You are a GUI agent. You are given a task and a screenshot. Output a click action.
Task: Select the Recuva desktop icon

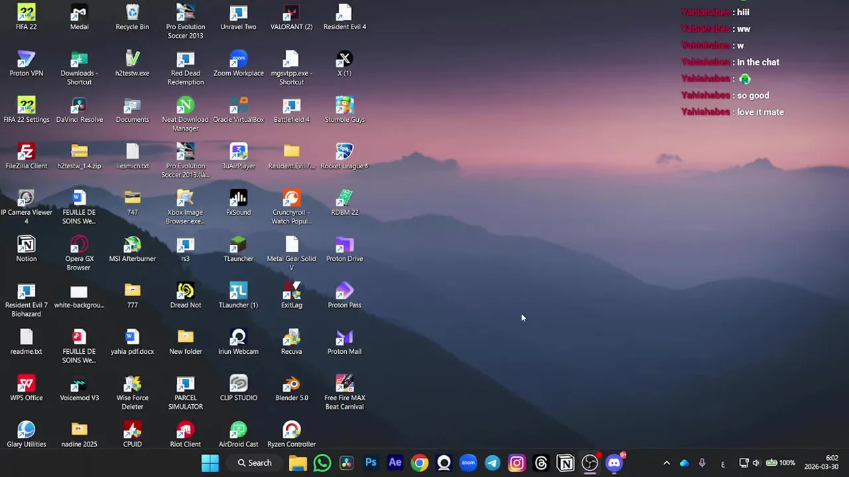click(x=291, y=342)
